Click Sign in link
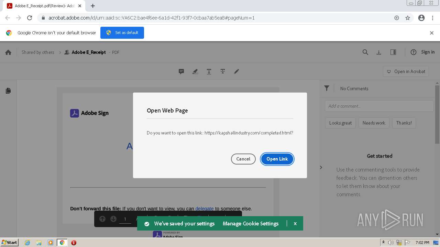 (x=428, y=52)
